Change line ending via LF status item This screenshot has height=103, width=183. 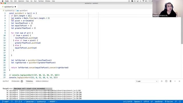tap(152, 102)
